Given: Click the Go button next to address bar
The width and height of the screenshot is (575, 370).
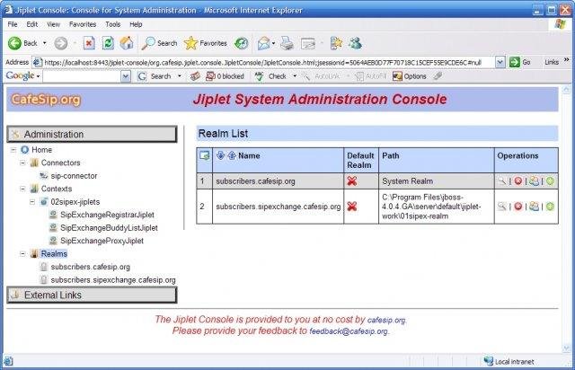Looking at the screenshot, I should pos(520,62).
